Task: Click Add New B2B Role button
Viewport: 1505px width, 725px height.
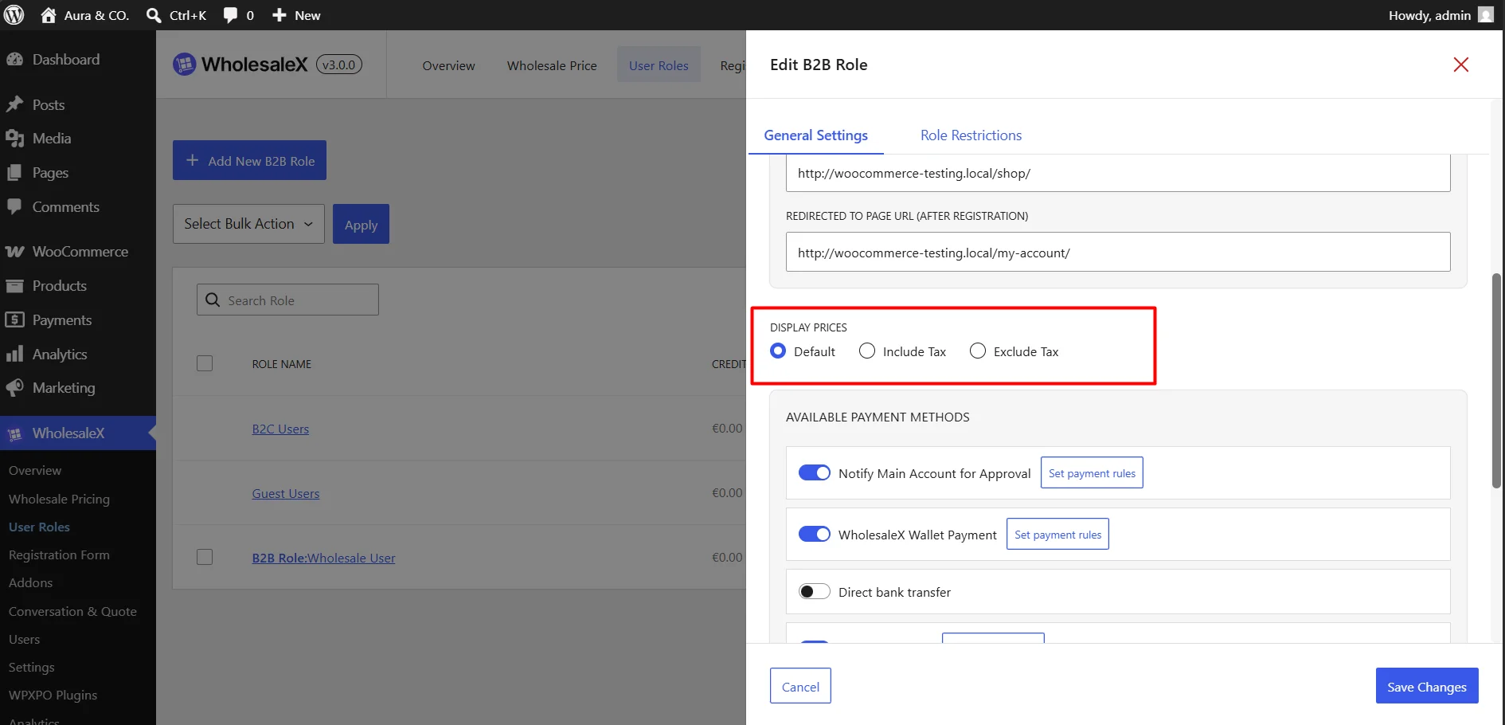Action: point(249,160)
